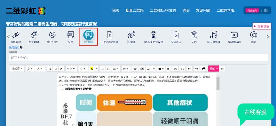Select the 文件 PDF file type
This screenshot has width=276, height=126.
[70, 37]
